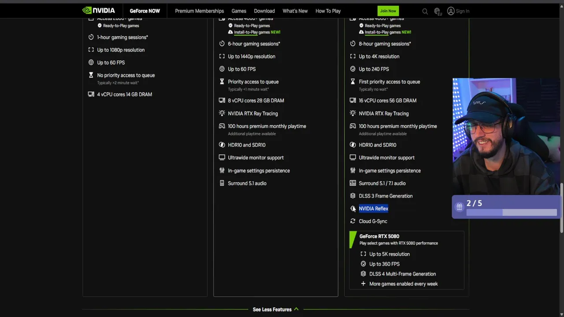Click the controller icon beside middle plan 100 hours
The image size is (564, 317).
pyautogui.click(x=222, y=126)
